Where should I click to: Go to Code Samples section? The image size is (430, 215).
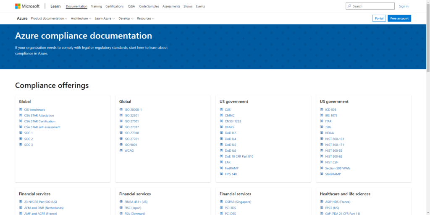point(149,6)
